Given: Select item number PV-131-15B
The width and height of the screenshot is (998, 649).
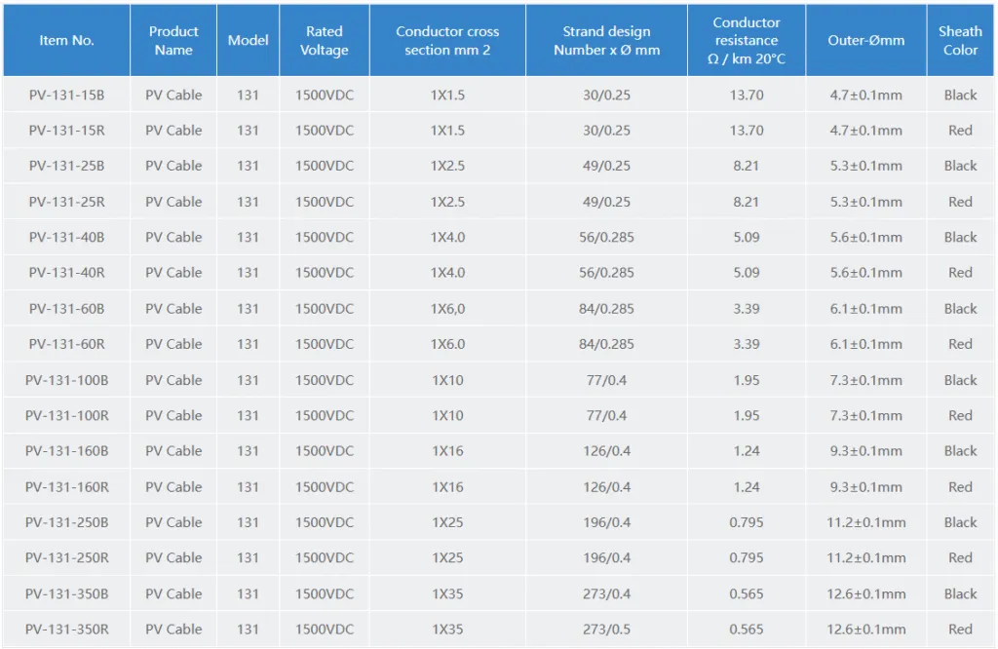Looking at the screenshot, I should [x=66, y=95].
